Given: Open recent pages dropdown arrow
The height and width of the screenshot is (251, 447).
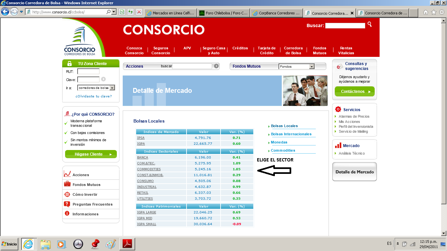Looking at the screenshot, I should tap(22, 12).
